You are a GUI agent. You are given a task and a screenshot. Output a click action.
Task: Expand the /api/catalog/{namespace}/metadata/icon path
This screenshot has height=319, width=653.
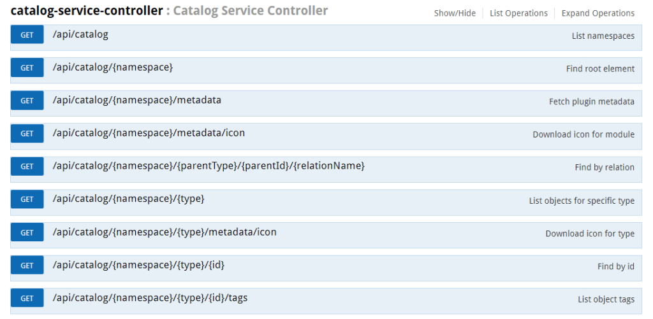[148, 133]
